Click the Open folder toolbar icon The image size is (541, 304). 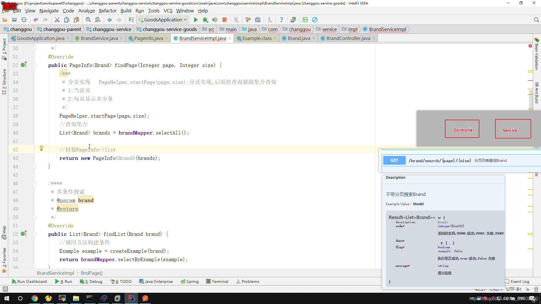click(x=5, y=20)
